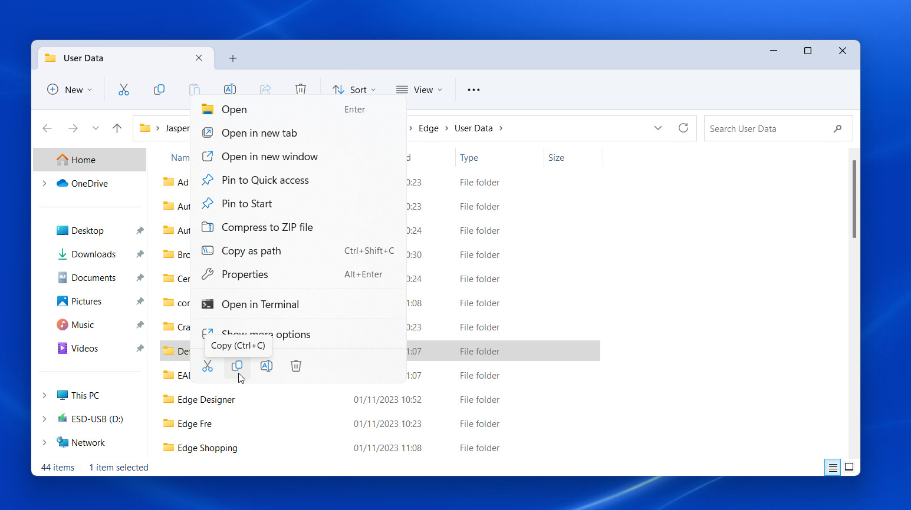
Task: Choose Open in Terminal menu entry
Action: [x=260, y=304]
